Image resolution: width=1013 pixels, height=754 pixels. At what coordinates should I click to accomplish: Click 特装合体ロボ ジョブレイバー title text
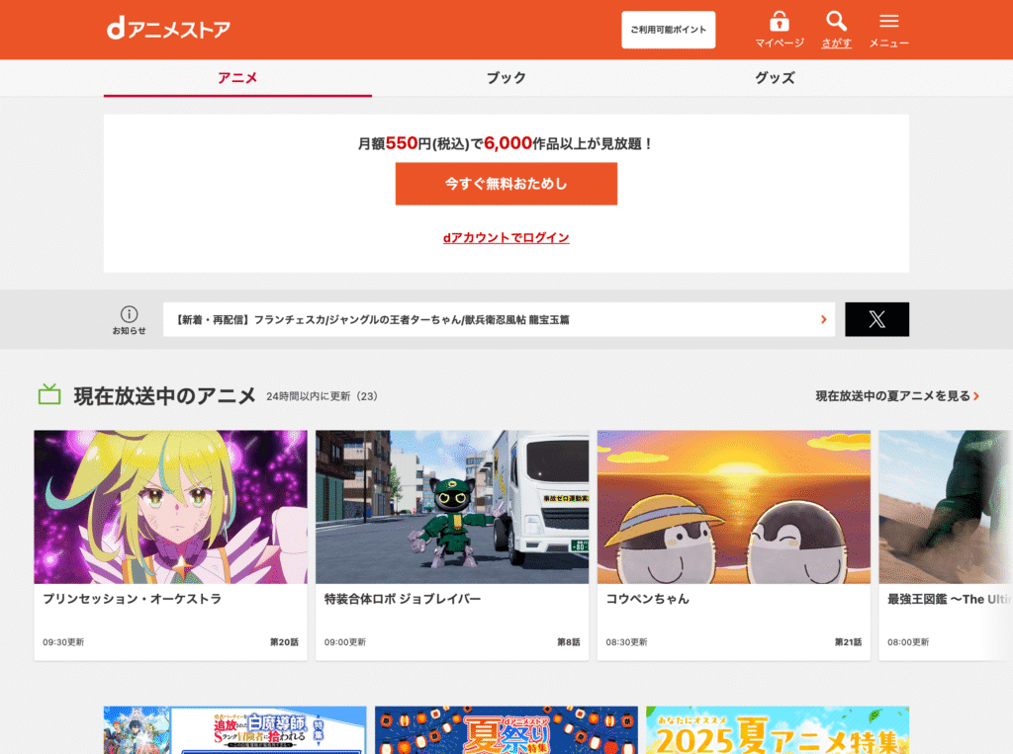[403, 599]
